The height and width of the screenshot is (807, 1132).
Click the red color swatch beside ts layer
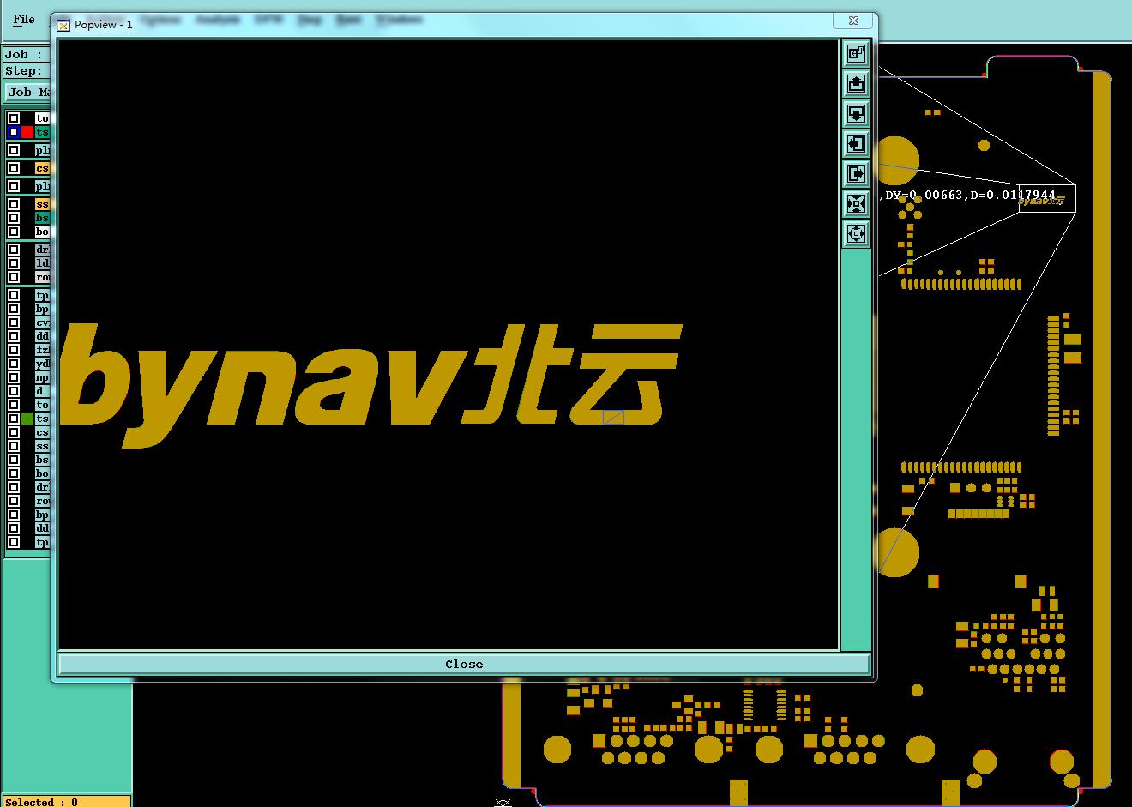[27, 132]
